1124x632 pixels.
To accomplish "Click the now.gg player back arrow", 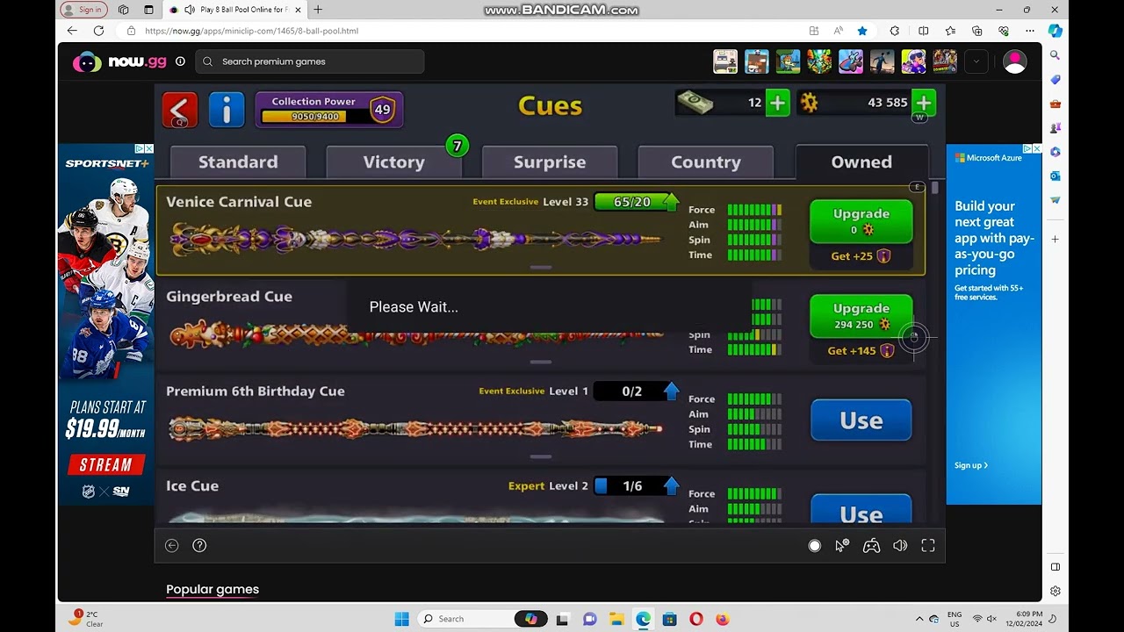I will pyautogui.click(x=172, y=545).
